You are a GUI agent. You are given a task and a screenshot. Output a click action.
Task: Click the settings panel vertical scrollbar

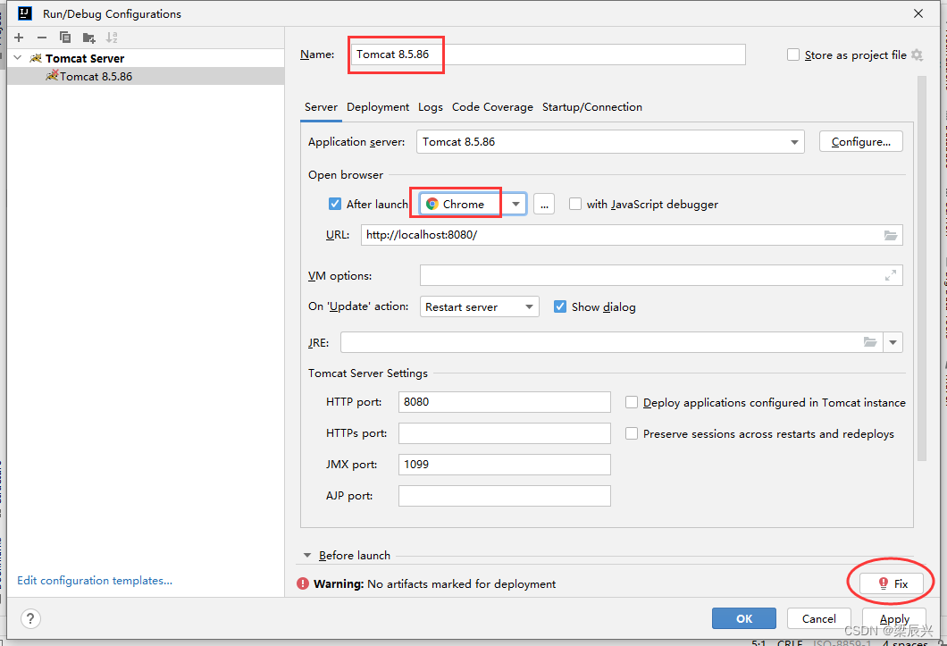click(921, 268)
